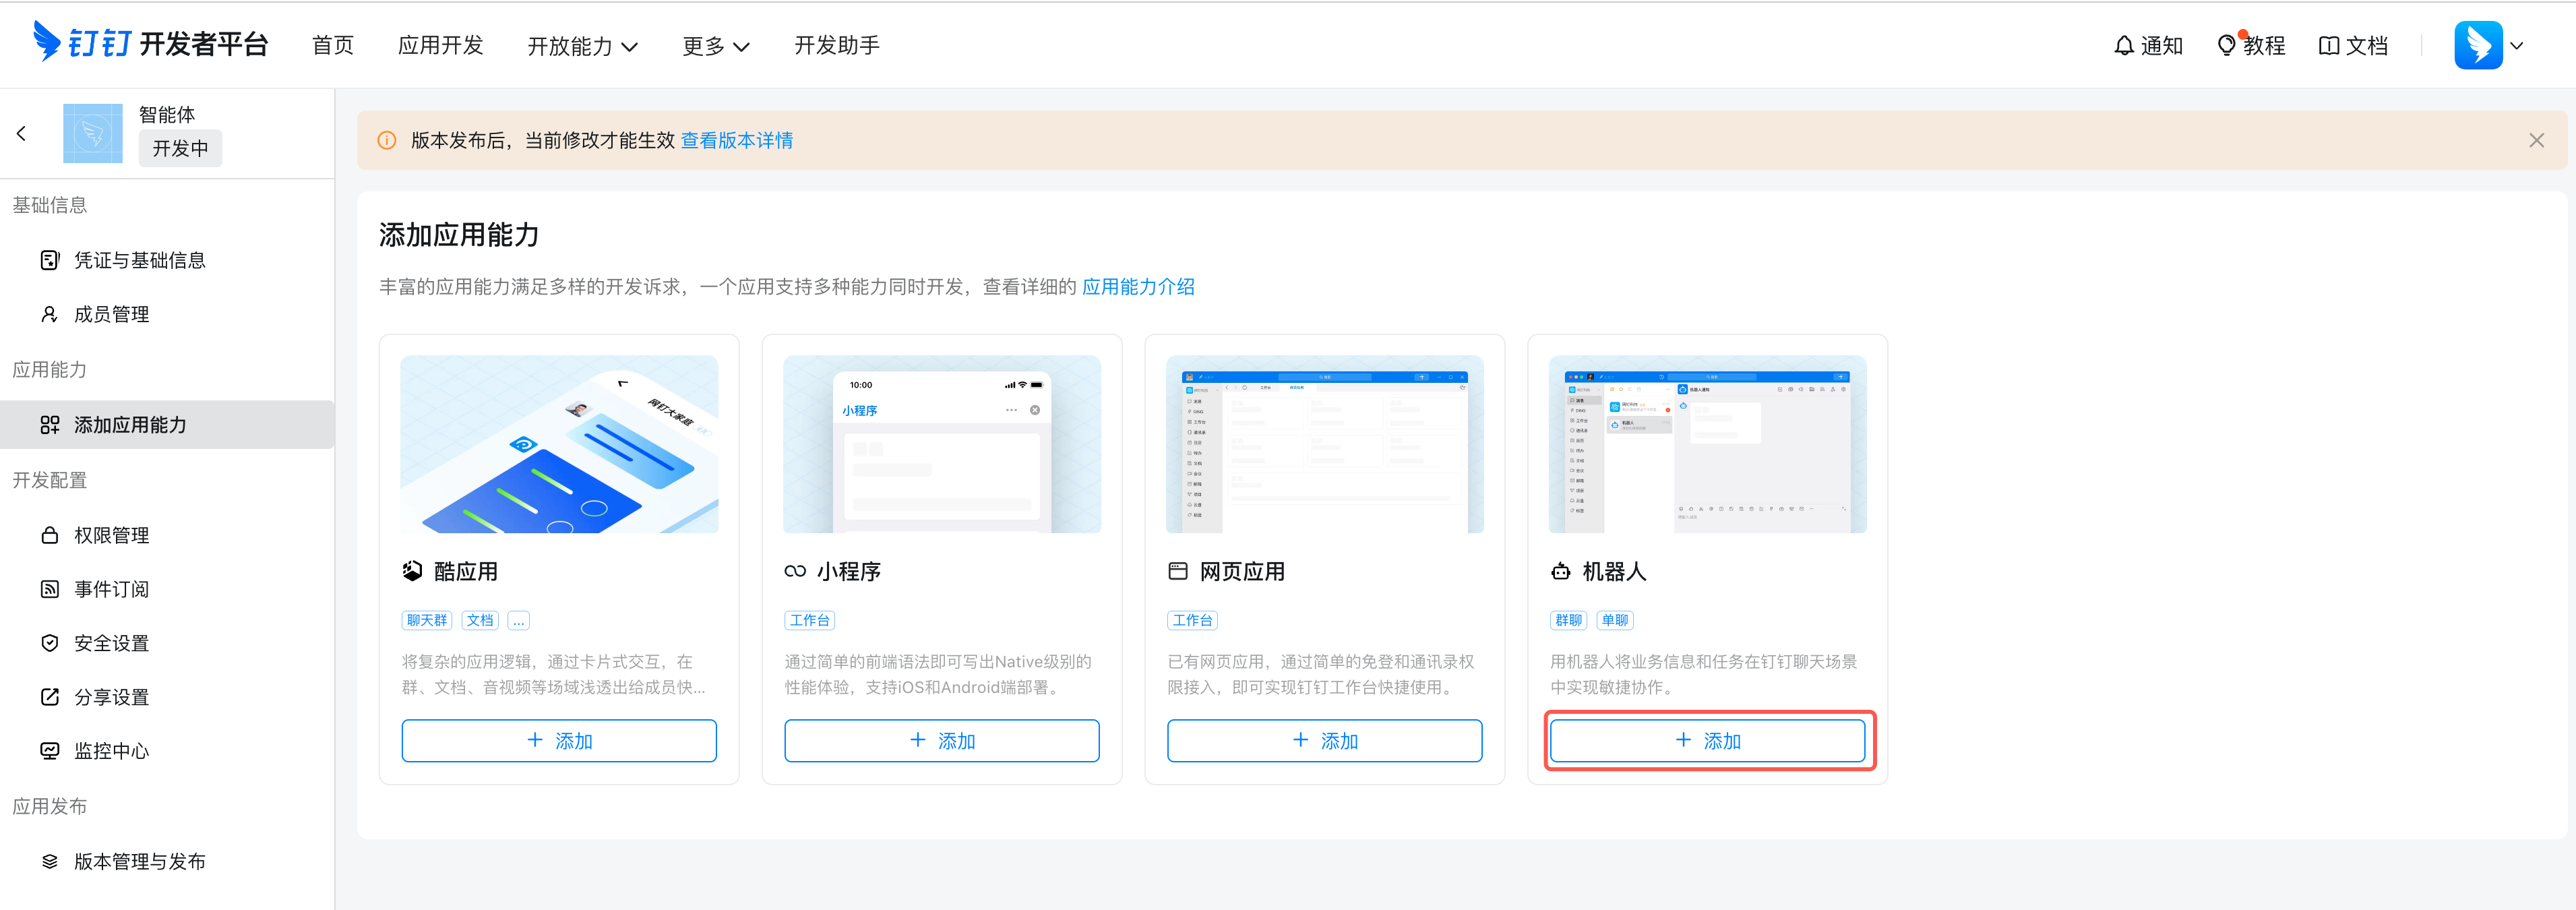This screenshot has width=2576, height=910.
Task: Expand the 更多 dropdown menu
Action: point(715,46)
